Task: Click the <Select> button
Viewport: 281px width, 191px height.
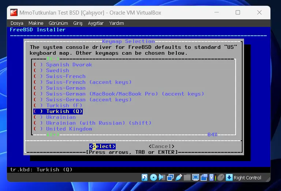Action: (x=102, y=147)
